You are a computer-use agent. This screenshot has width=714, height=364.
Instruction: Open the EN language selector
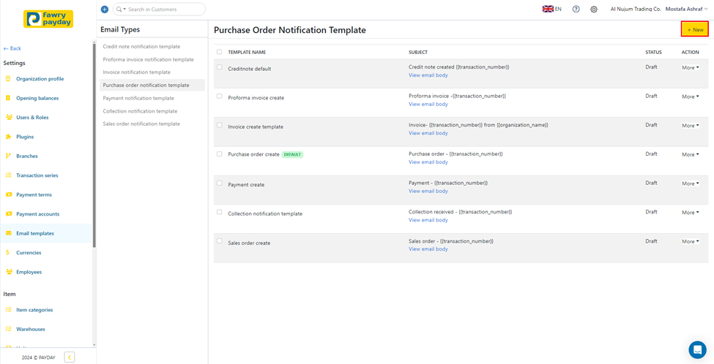551,10
